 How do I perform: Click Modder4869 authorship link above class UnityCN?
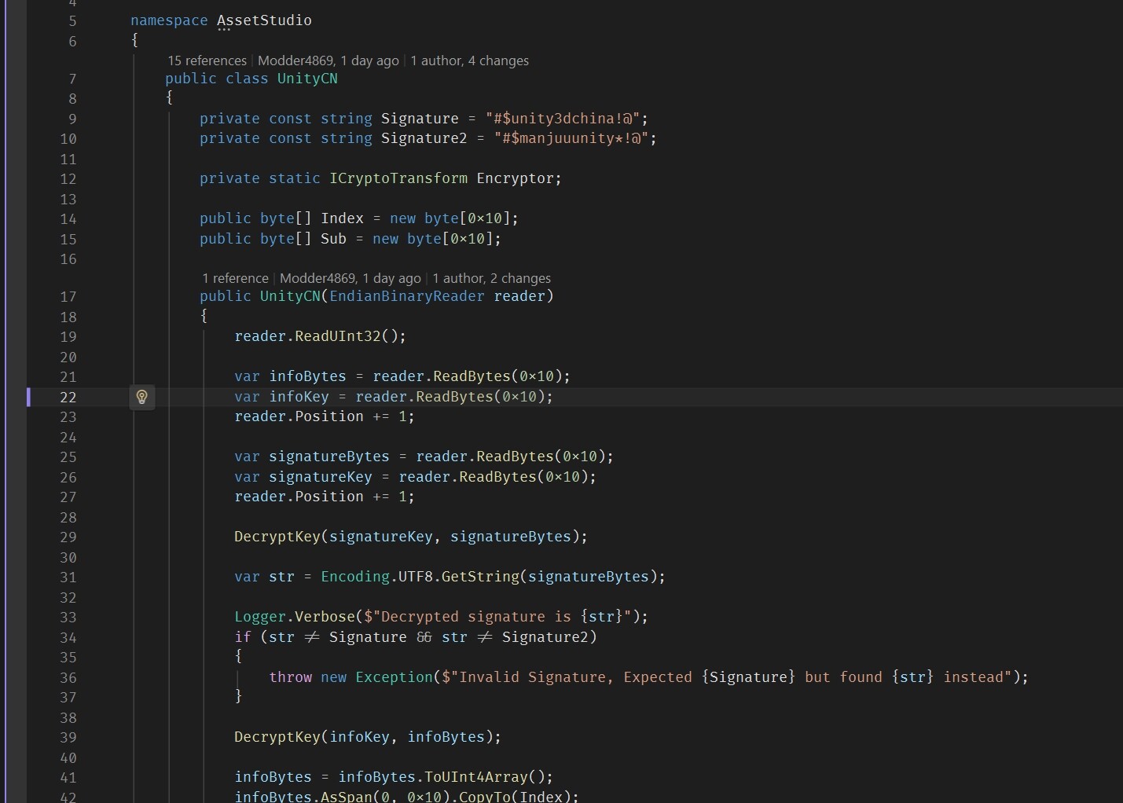[x=328, y=60]
